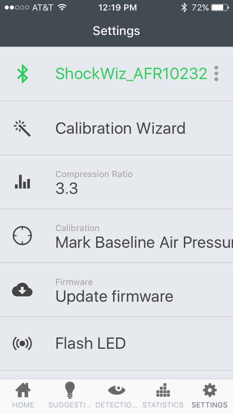Select the Settings tab

[x=209, y=396]
